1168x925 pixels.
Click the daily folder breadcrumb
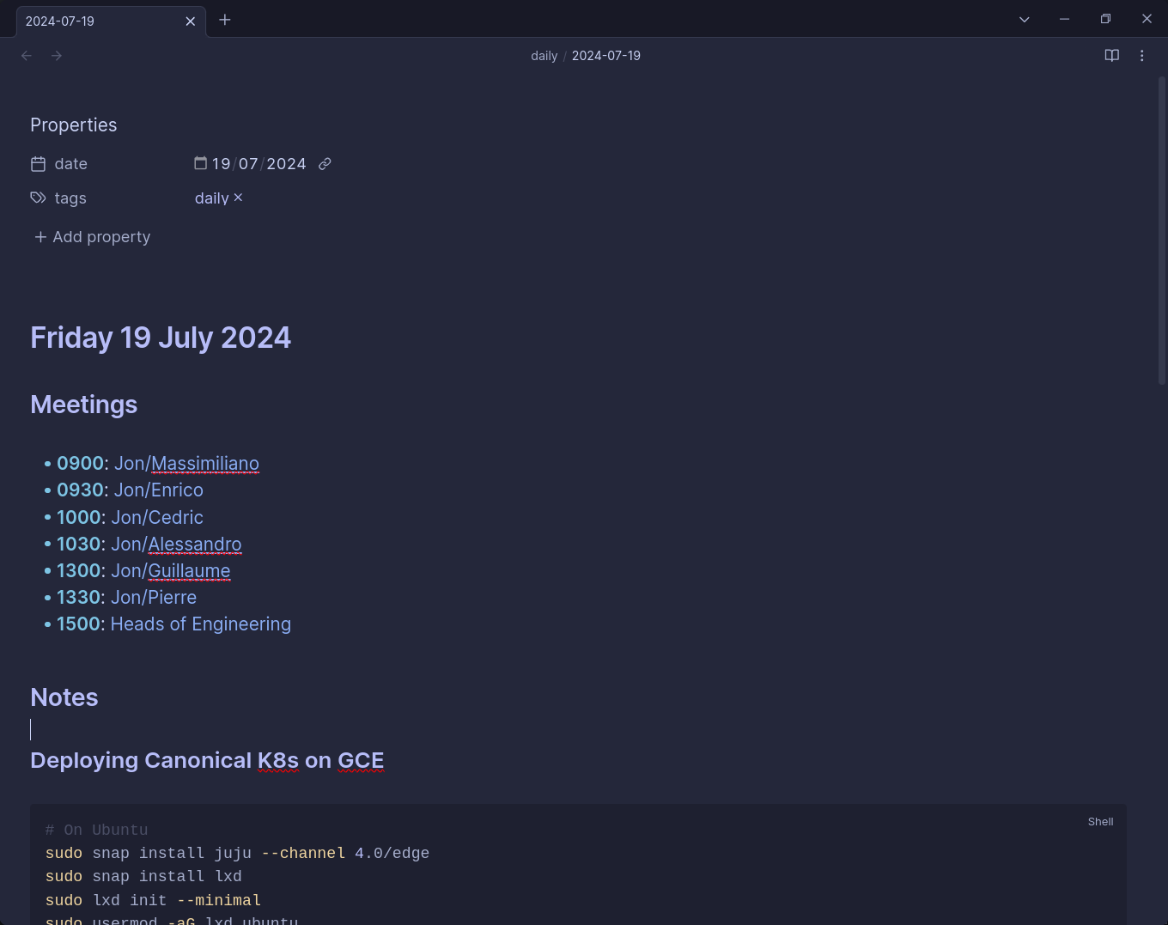pyautogui.click(x=544, y=56)
